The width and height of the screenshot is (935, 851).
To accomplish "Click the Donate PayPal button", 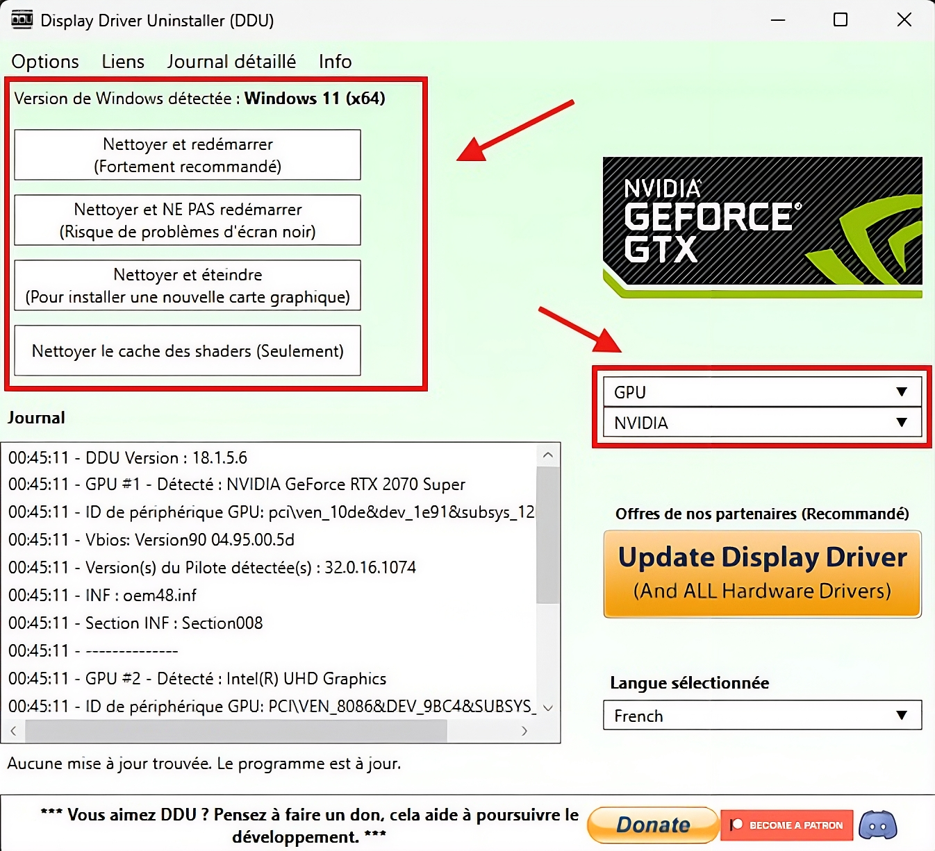I will [653, 825].
